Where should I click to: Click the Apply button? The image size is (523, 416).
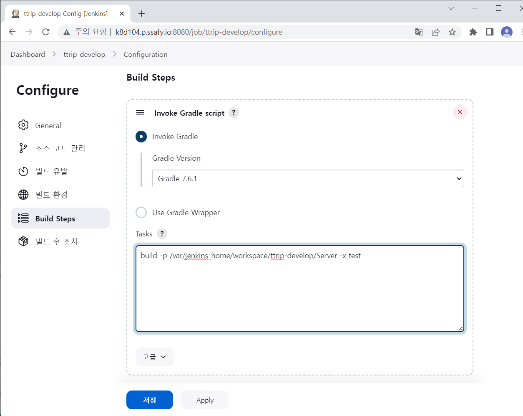pyautogui.click(x=205, y=400)
